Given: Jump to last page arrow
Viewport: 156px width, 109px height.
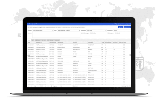Looking at the screenshot, I should coord(48,86).
